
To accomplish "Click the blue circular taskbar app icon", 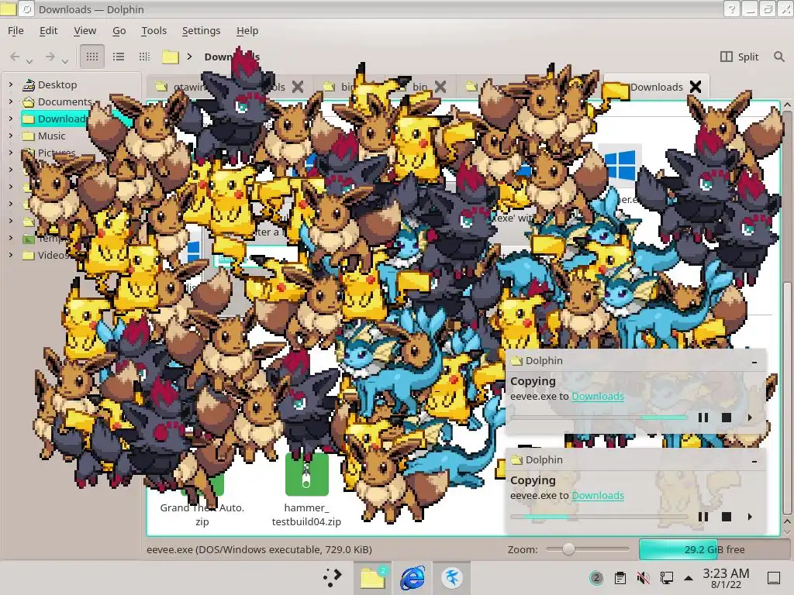I will coord(452,577).
